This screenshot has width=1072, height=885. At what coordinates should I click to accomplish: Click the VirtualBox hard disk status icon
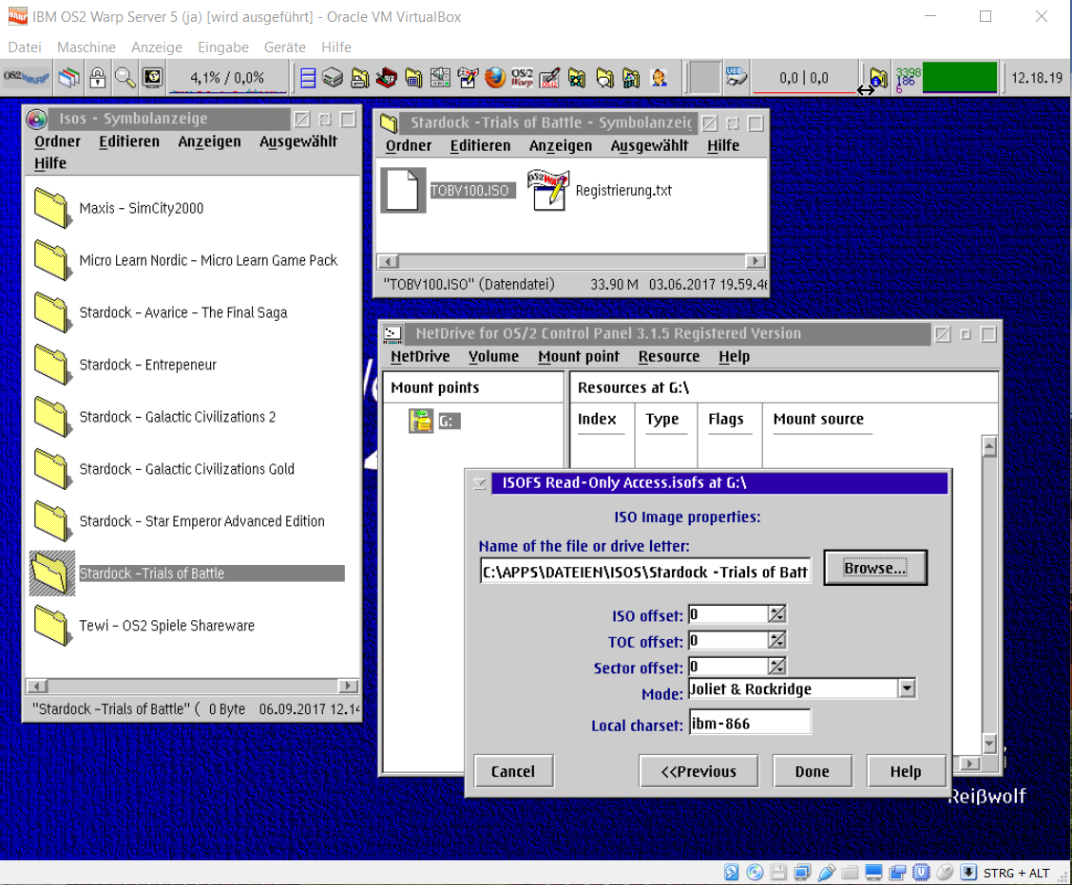pos(732,872)
